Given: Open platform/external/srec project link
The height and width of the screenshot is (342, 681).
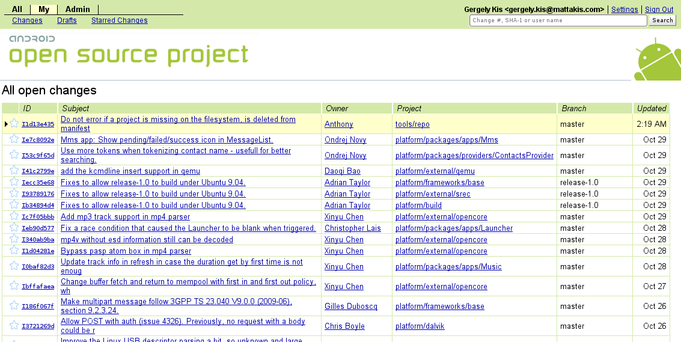Looking at the screenshot, I should [433, 194].
